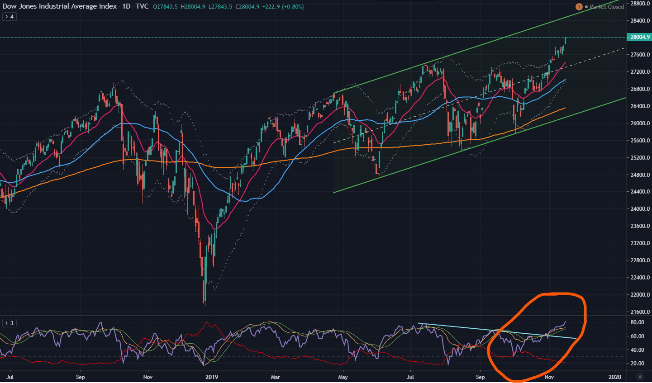Click the high value H28004.9
The height and width of the screenshot is (383, 652).
(x=193, y=7)
